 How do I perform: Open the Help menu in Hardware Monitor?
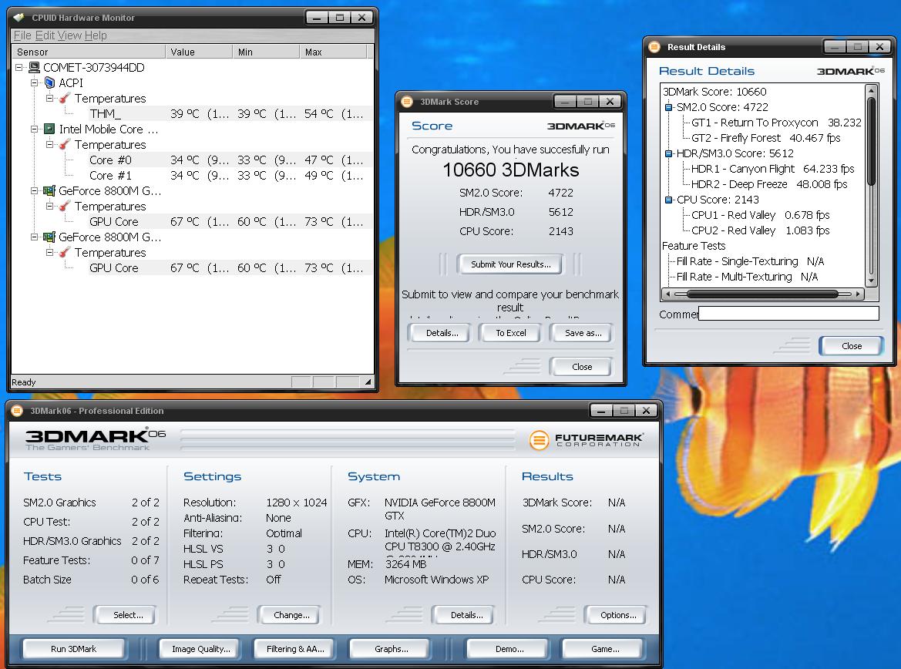coord(96,35)
